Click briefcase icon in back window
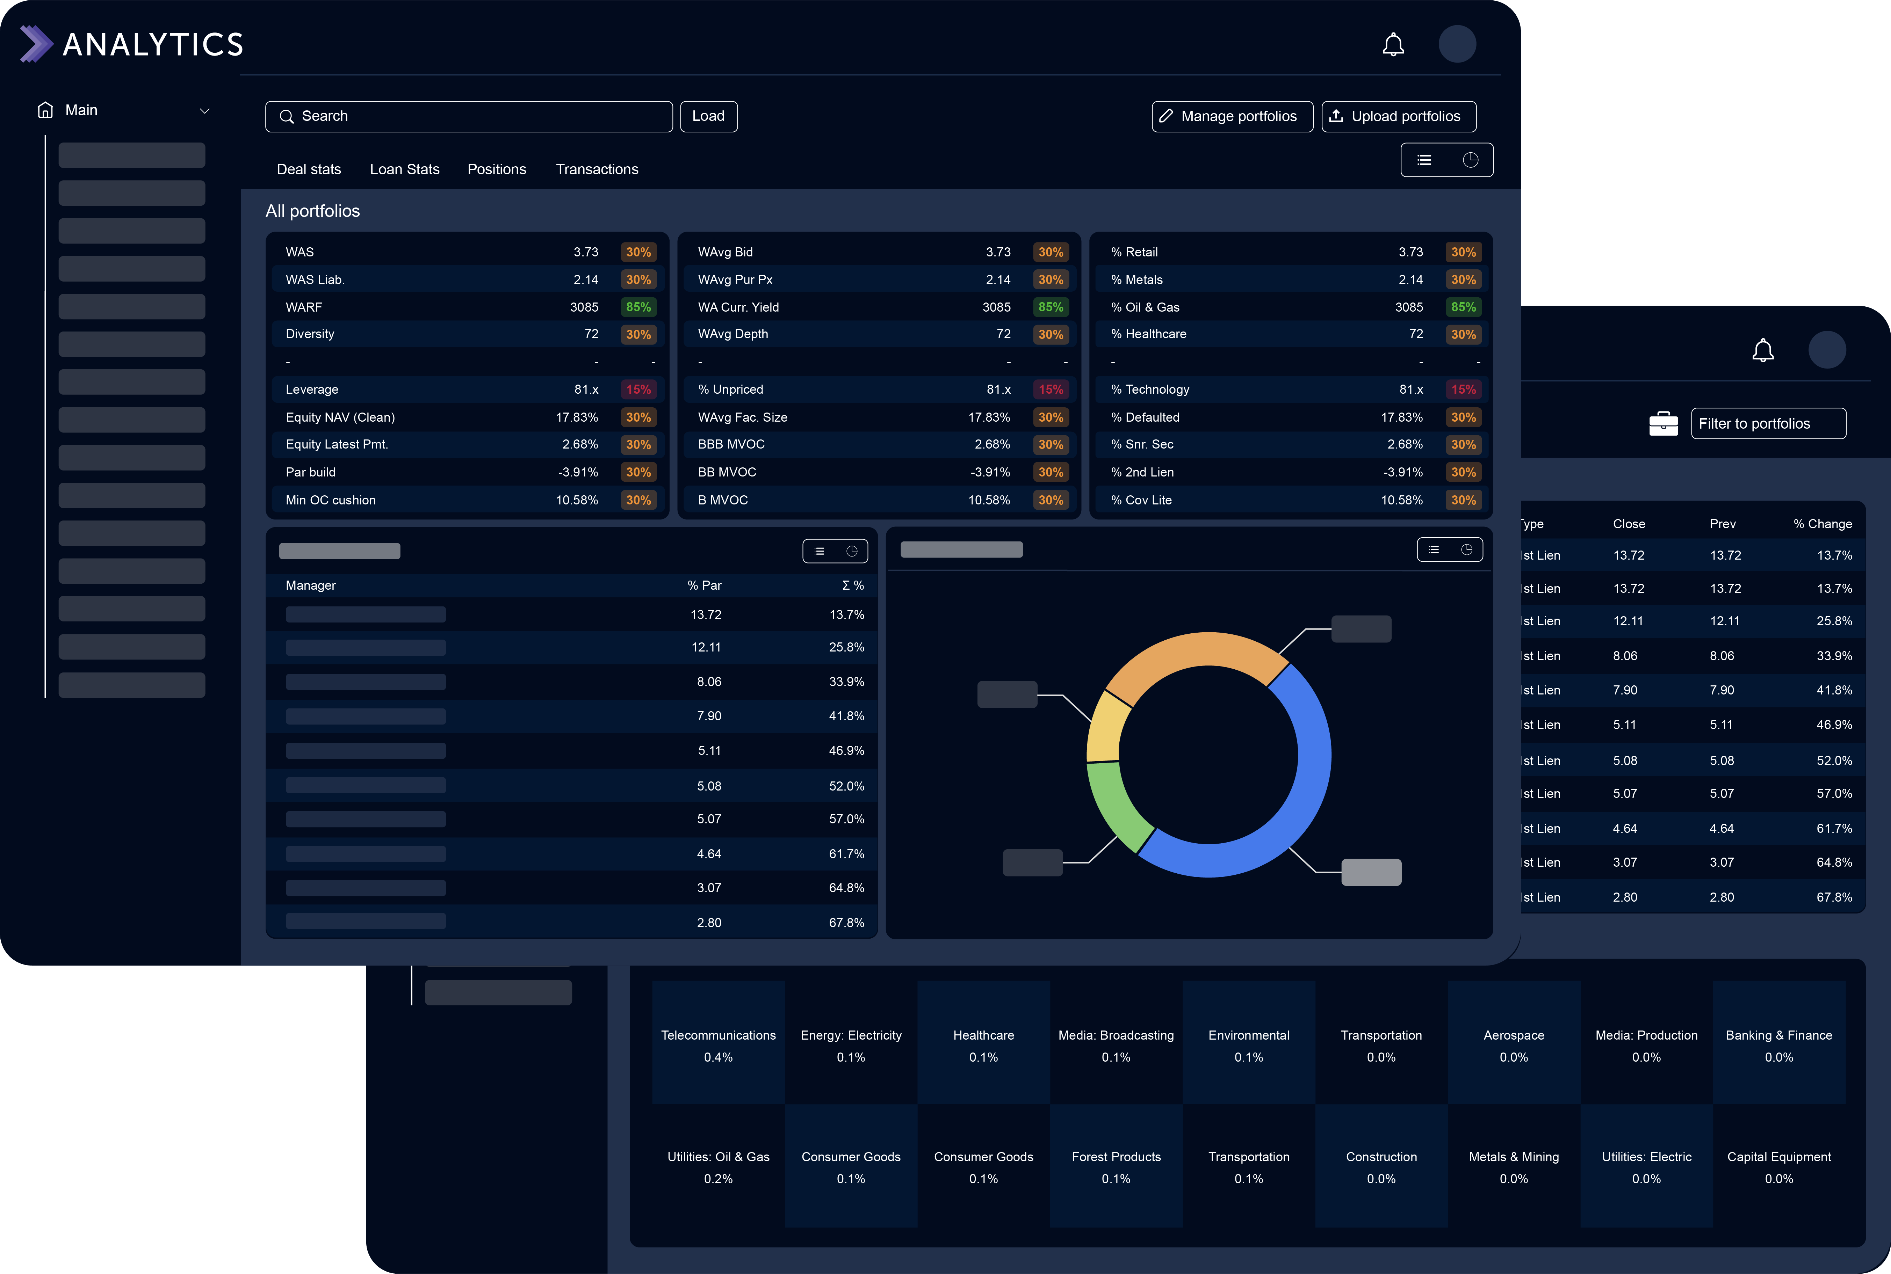1891x1274 pixels. coord(1663,423)
